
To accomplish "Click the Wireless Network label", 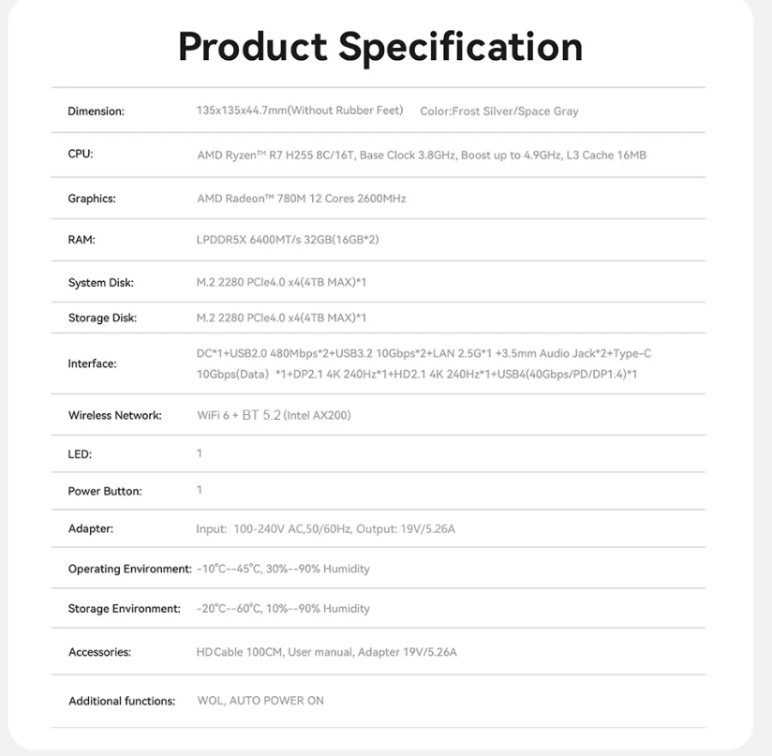I will click(x=115, y=415).
